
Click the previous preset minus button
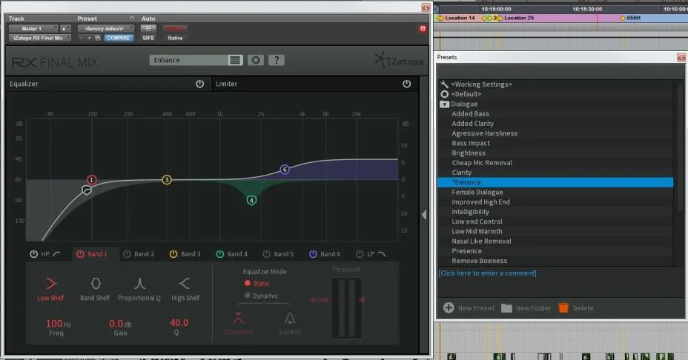[x=81, y=39]
